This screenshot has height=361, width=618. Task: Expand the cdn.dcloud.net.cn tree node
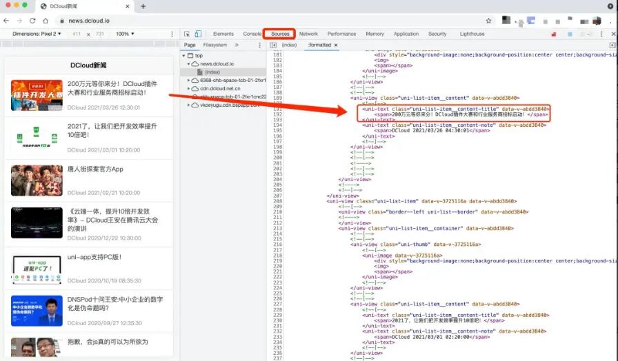tap(188, 89)
